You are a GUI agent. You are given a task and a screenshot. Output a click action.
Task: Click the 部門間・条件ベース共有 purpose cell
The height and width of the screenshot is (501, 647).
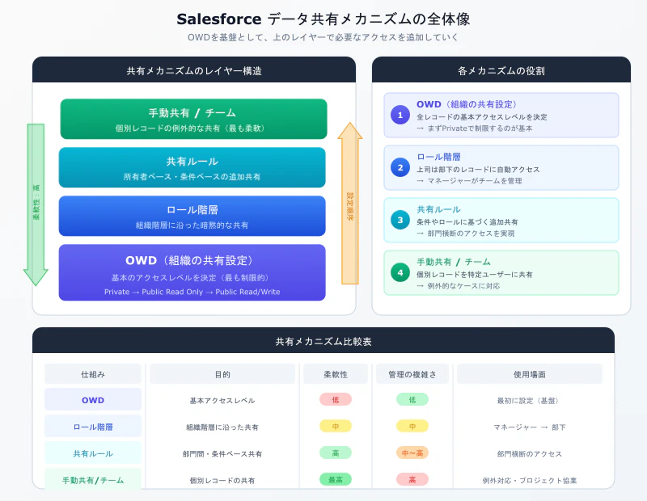click(x=222, y=454)
